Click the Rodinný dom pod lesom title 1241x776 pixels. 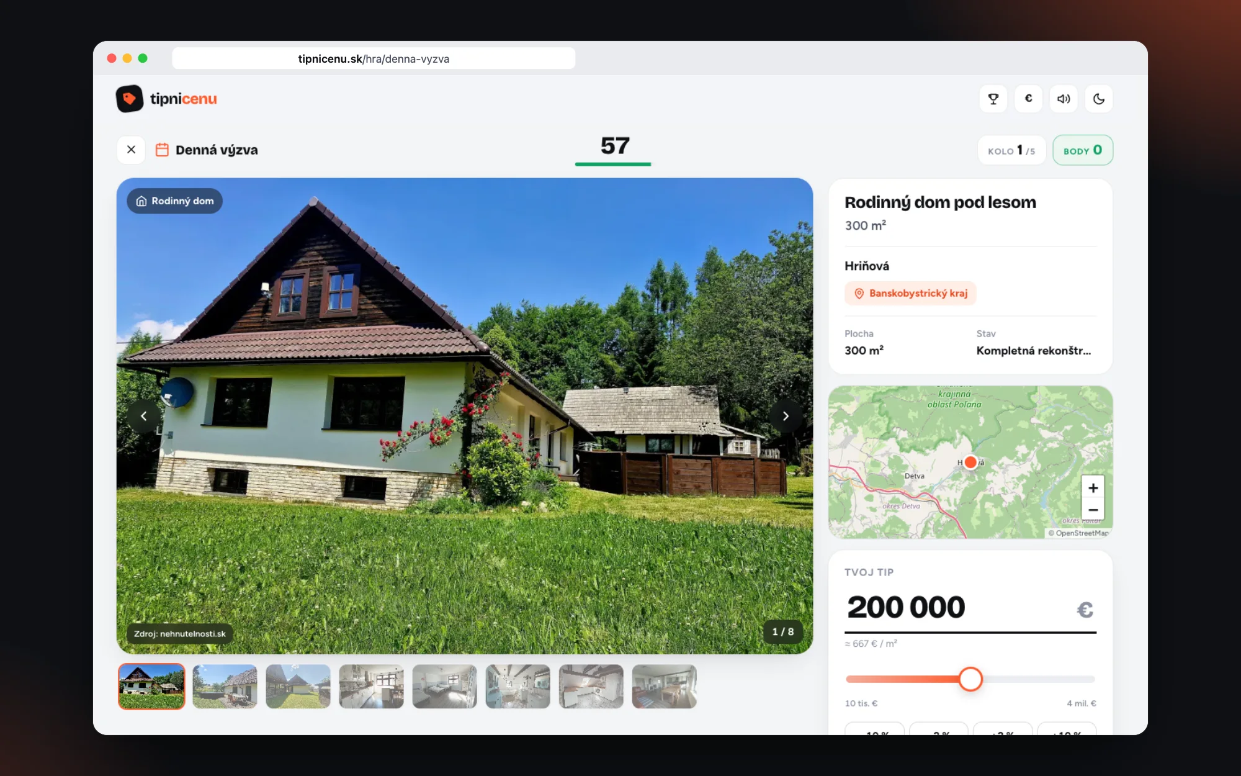click(x=940, y=202)
